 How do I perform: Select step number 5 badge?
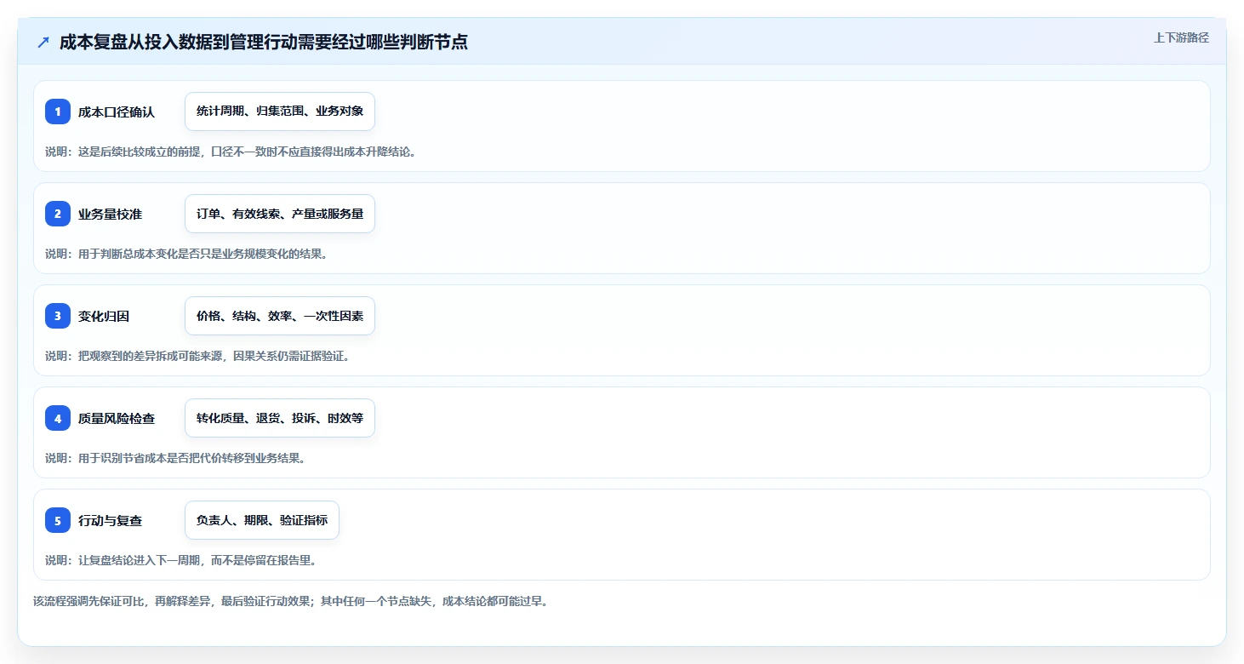58,520
